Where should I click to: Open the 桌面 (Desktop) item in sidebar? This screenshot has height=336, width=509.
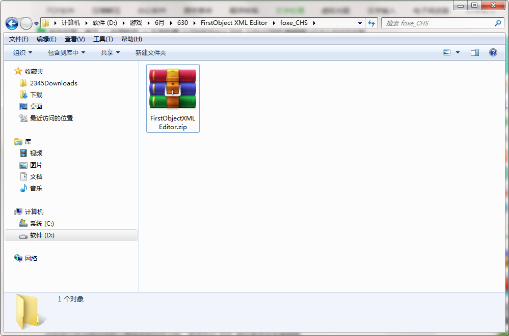click(x=37, y=106)
